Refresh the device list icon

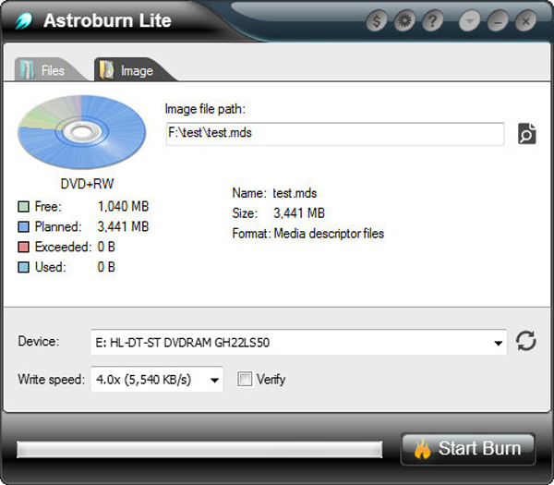(x=526, y=341)
